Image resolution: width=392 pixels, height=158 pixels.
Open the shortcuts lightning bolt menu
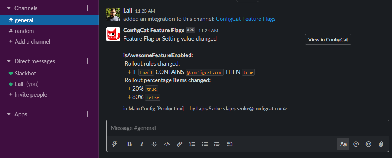point(114,144)
